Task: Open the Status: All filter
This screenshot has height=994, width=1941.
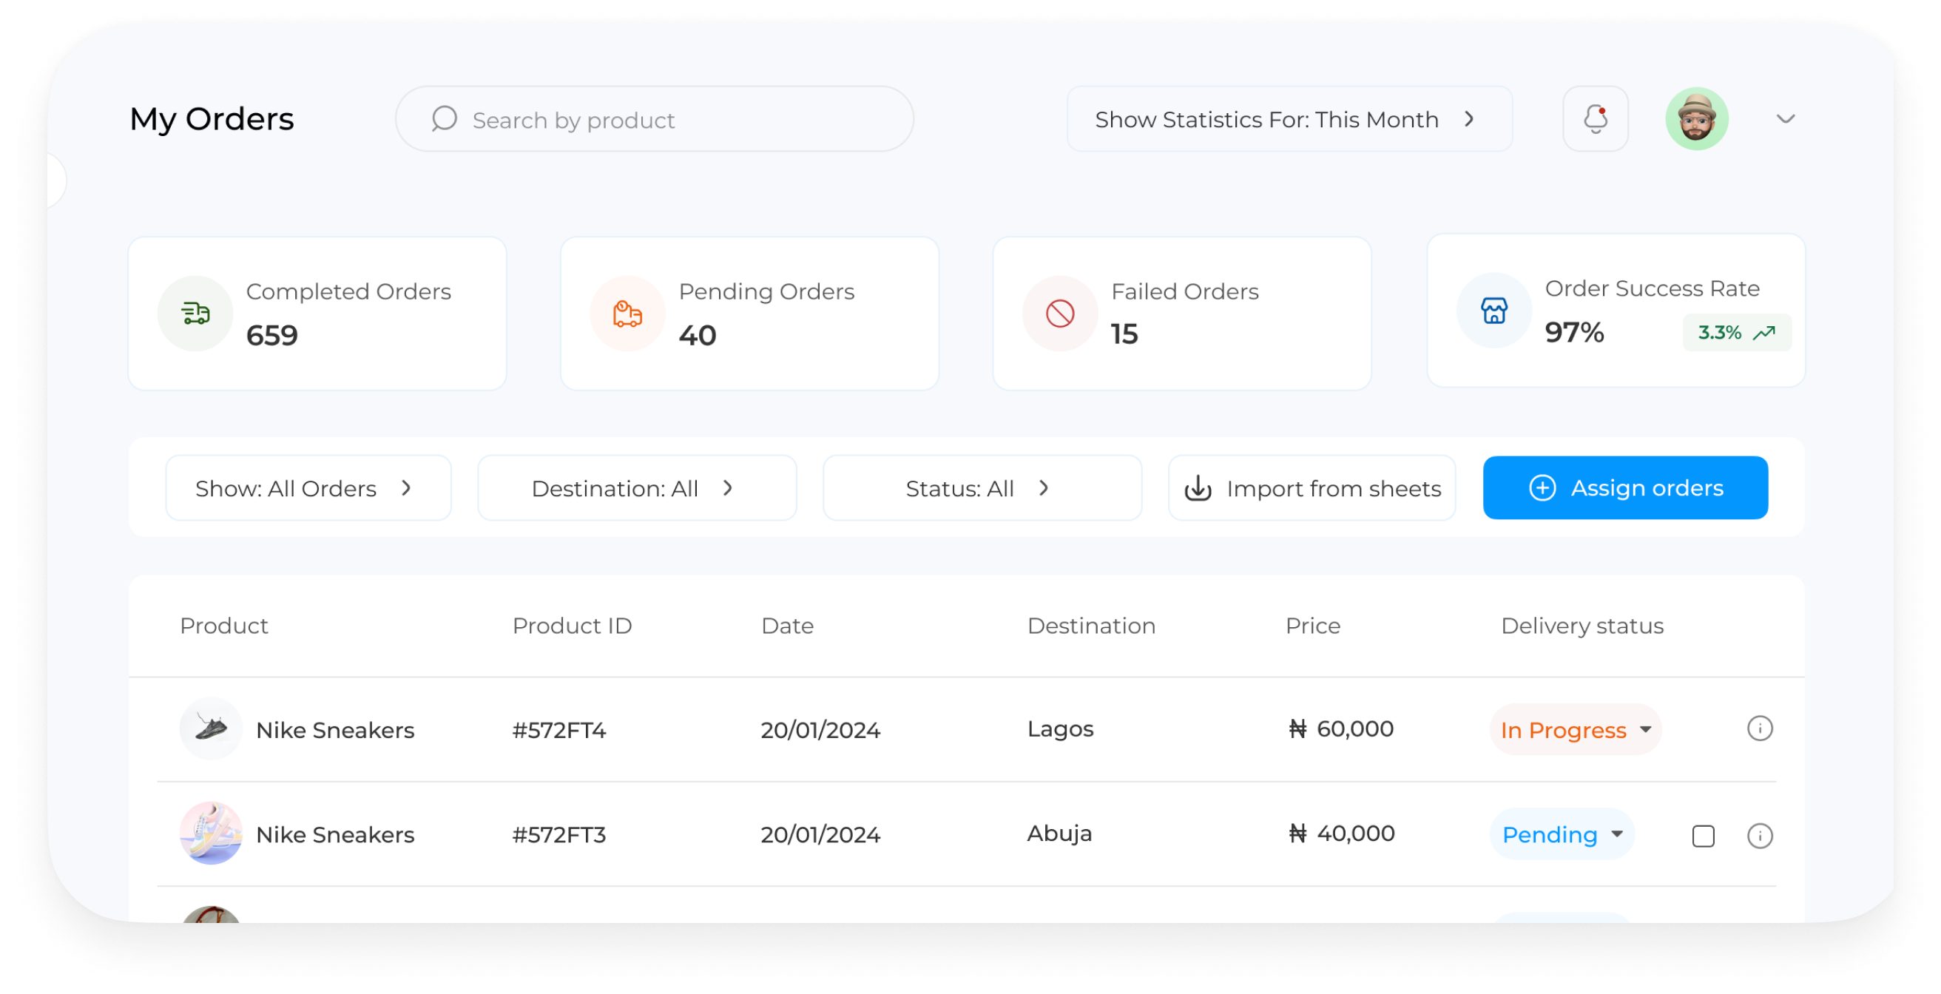Action: click(982, 487)
